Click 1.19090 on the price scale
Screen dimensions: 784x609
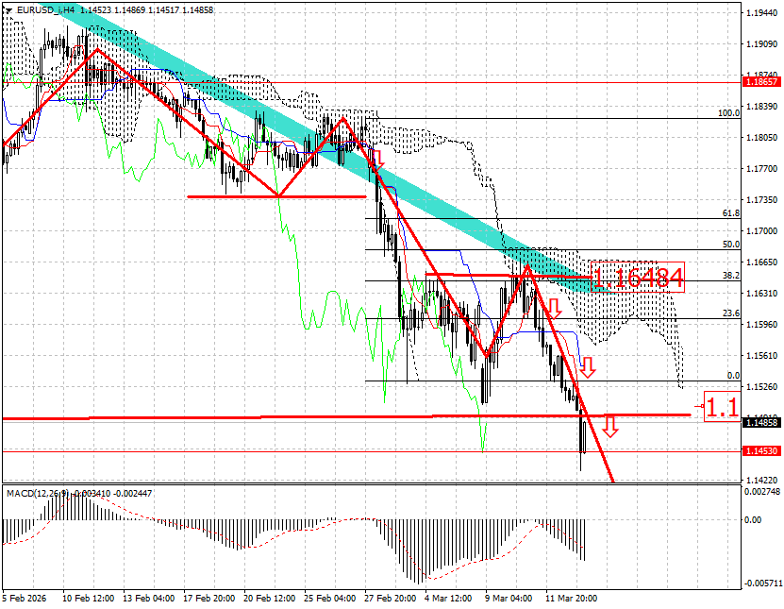[x=761, y=44]
